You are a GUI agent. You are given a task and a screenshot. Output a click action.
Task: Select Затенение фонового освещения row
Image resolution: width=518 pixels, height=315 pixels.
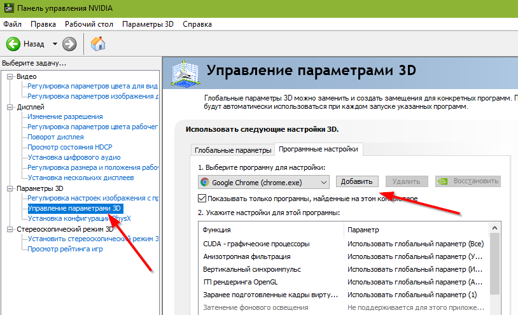tap(344, 307)
